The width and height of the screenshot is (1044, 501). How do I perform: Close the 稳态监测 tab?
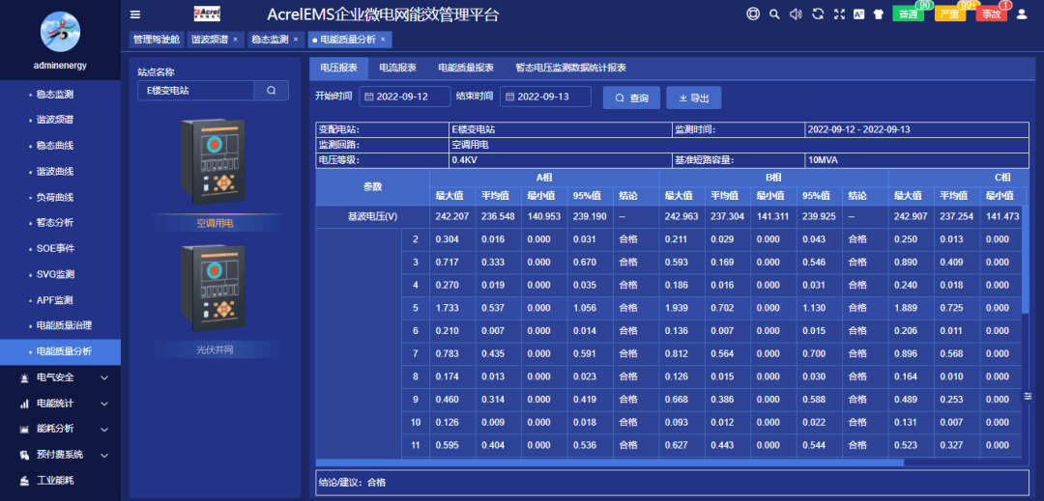[296, 40]
